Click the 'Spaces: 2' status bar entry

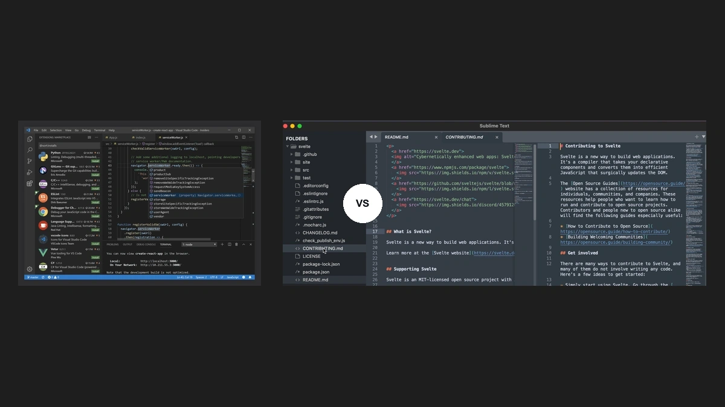pos(201,277)
